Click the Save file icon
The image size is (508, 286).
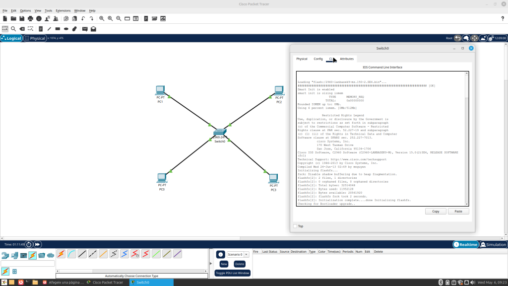pyautogui.click(x=22, y=18)
